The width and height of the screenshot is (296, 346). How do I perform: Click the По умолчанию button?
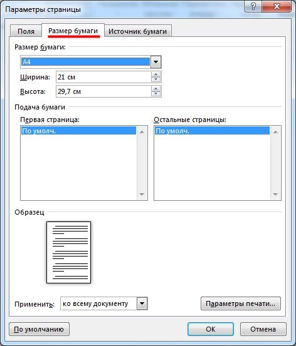[x=39, y=329]
